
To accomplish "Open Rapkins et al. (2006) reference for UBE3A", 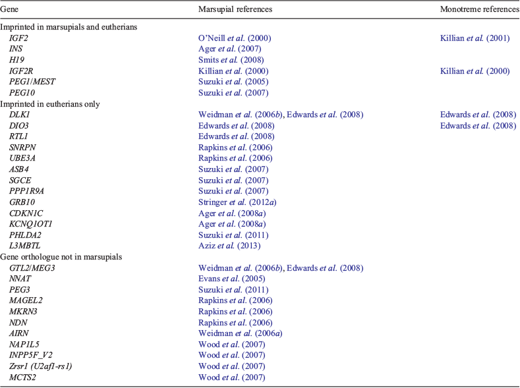I will point(235,158).
